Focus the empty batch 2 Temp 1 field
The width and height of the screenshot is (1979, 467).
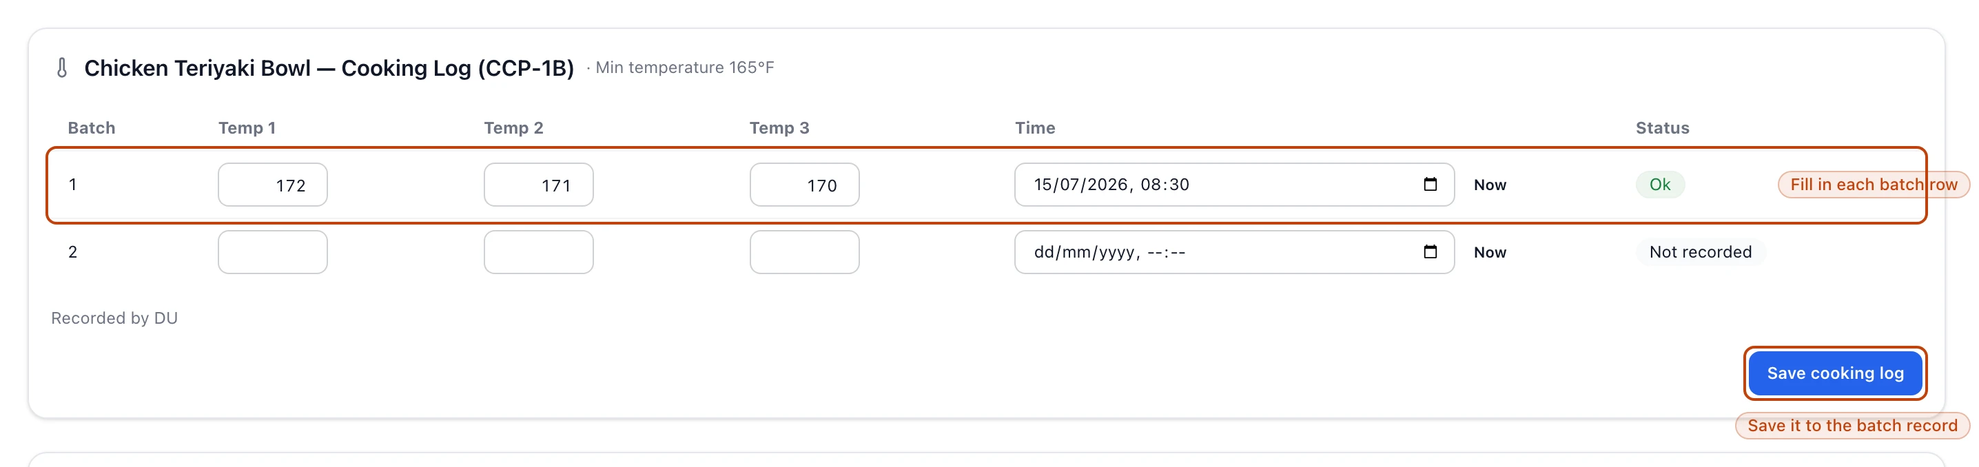click(273, 252)
